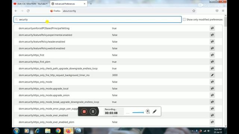Toggle dom.security.featurePolicy.webidl.enabled value

click(212, 48)
